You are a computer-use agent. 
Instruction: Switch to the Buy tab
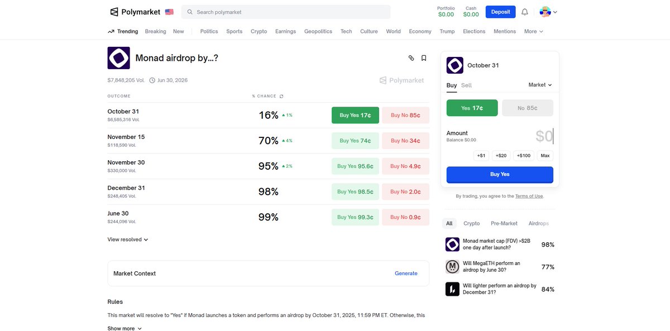[x=452, y=85]
